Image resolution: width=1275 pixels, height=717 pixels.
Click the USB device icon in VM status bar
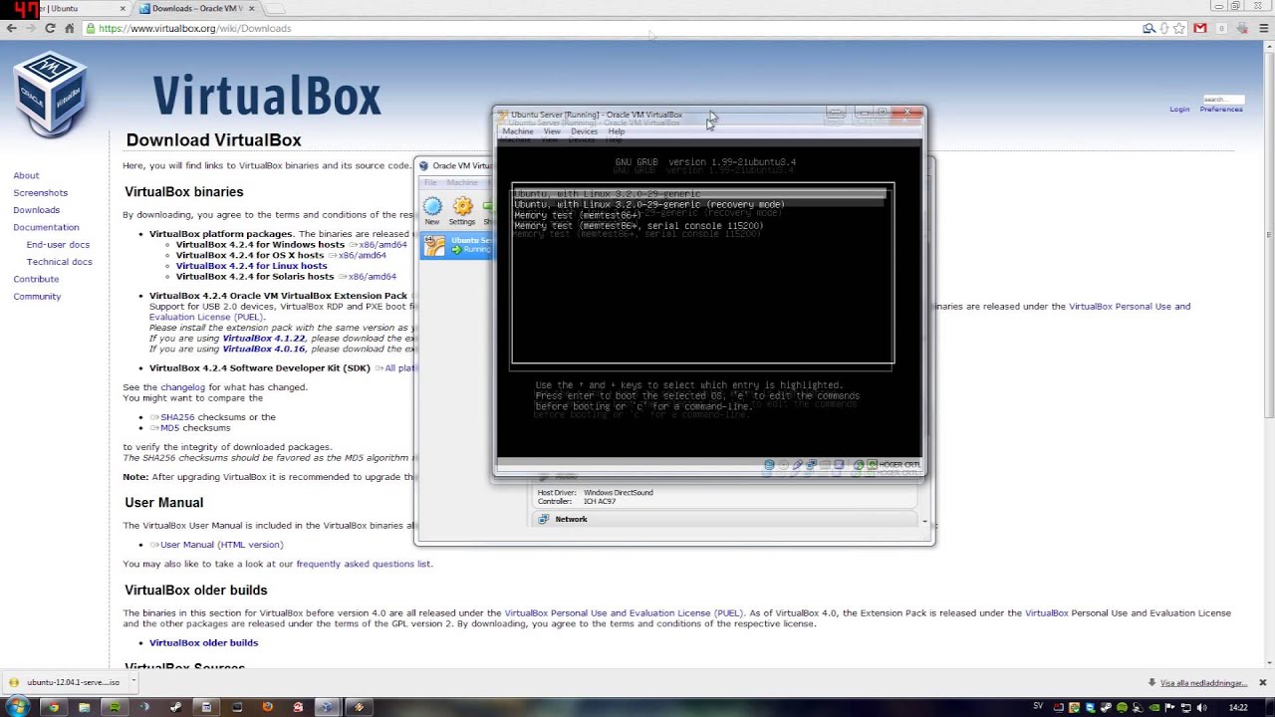(798, 465)
